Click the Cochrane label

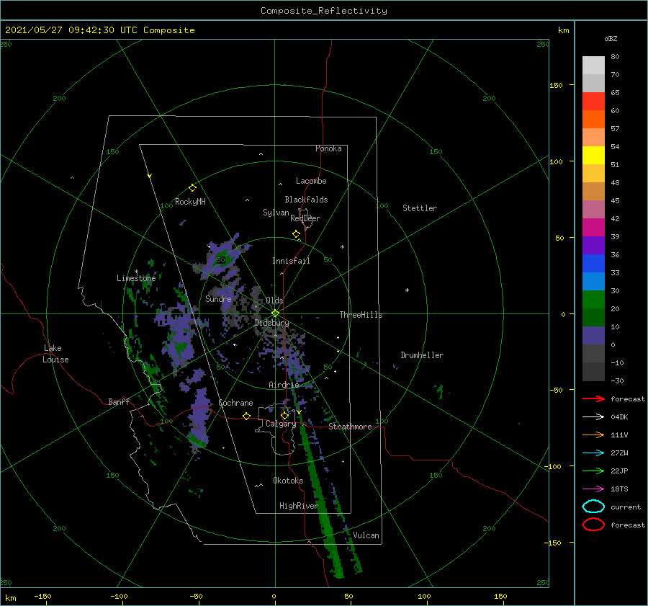point(235,403)
